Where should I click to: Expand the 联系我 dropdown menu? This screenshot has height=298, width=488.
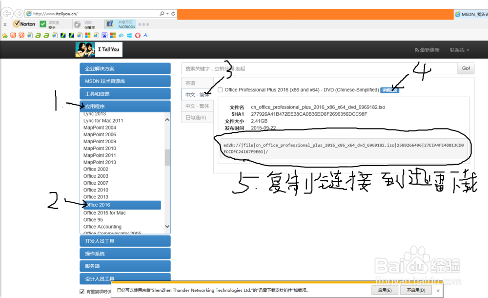[459, 50]
